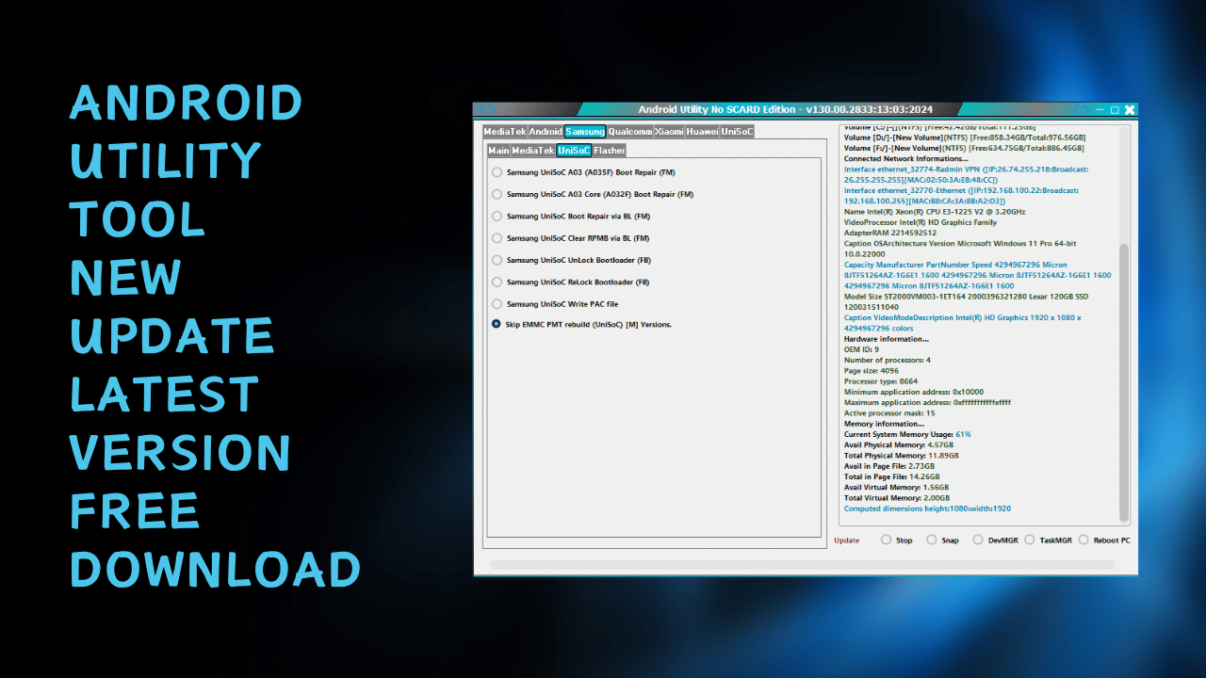Screen dimensions: 1206x678
Task: Click the 'Hardware information...' log line
Action: click(886, 339)
